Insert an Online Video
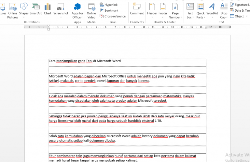 [91, 11]
